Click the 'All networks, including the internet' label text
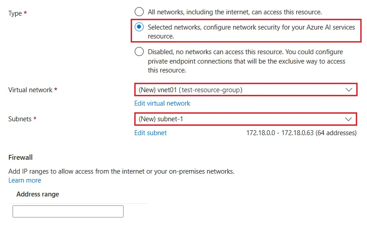Viewport: 367px width, 226px height. (235, 12)
